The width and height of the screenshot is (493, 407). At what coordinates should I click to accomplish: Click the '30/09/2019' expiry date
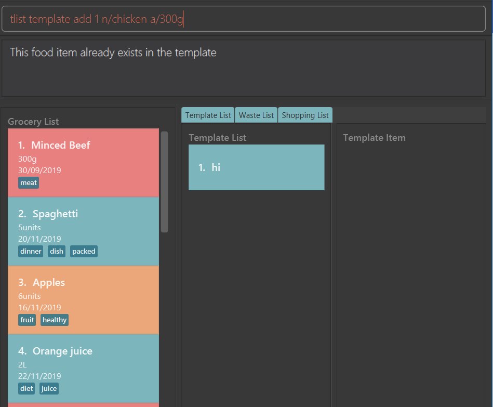[39, 170]
